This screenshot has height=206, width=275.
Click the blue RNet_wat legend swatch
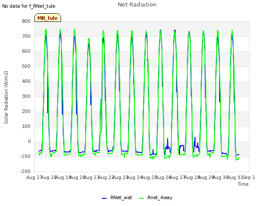104,198
